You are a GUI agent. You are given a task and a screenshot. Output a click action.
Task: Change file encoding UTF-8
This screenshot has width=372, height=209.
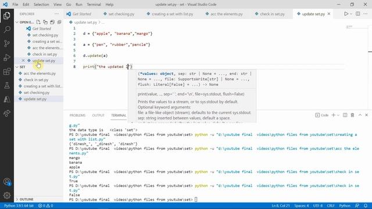318,206
